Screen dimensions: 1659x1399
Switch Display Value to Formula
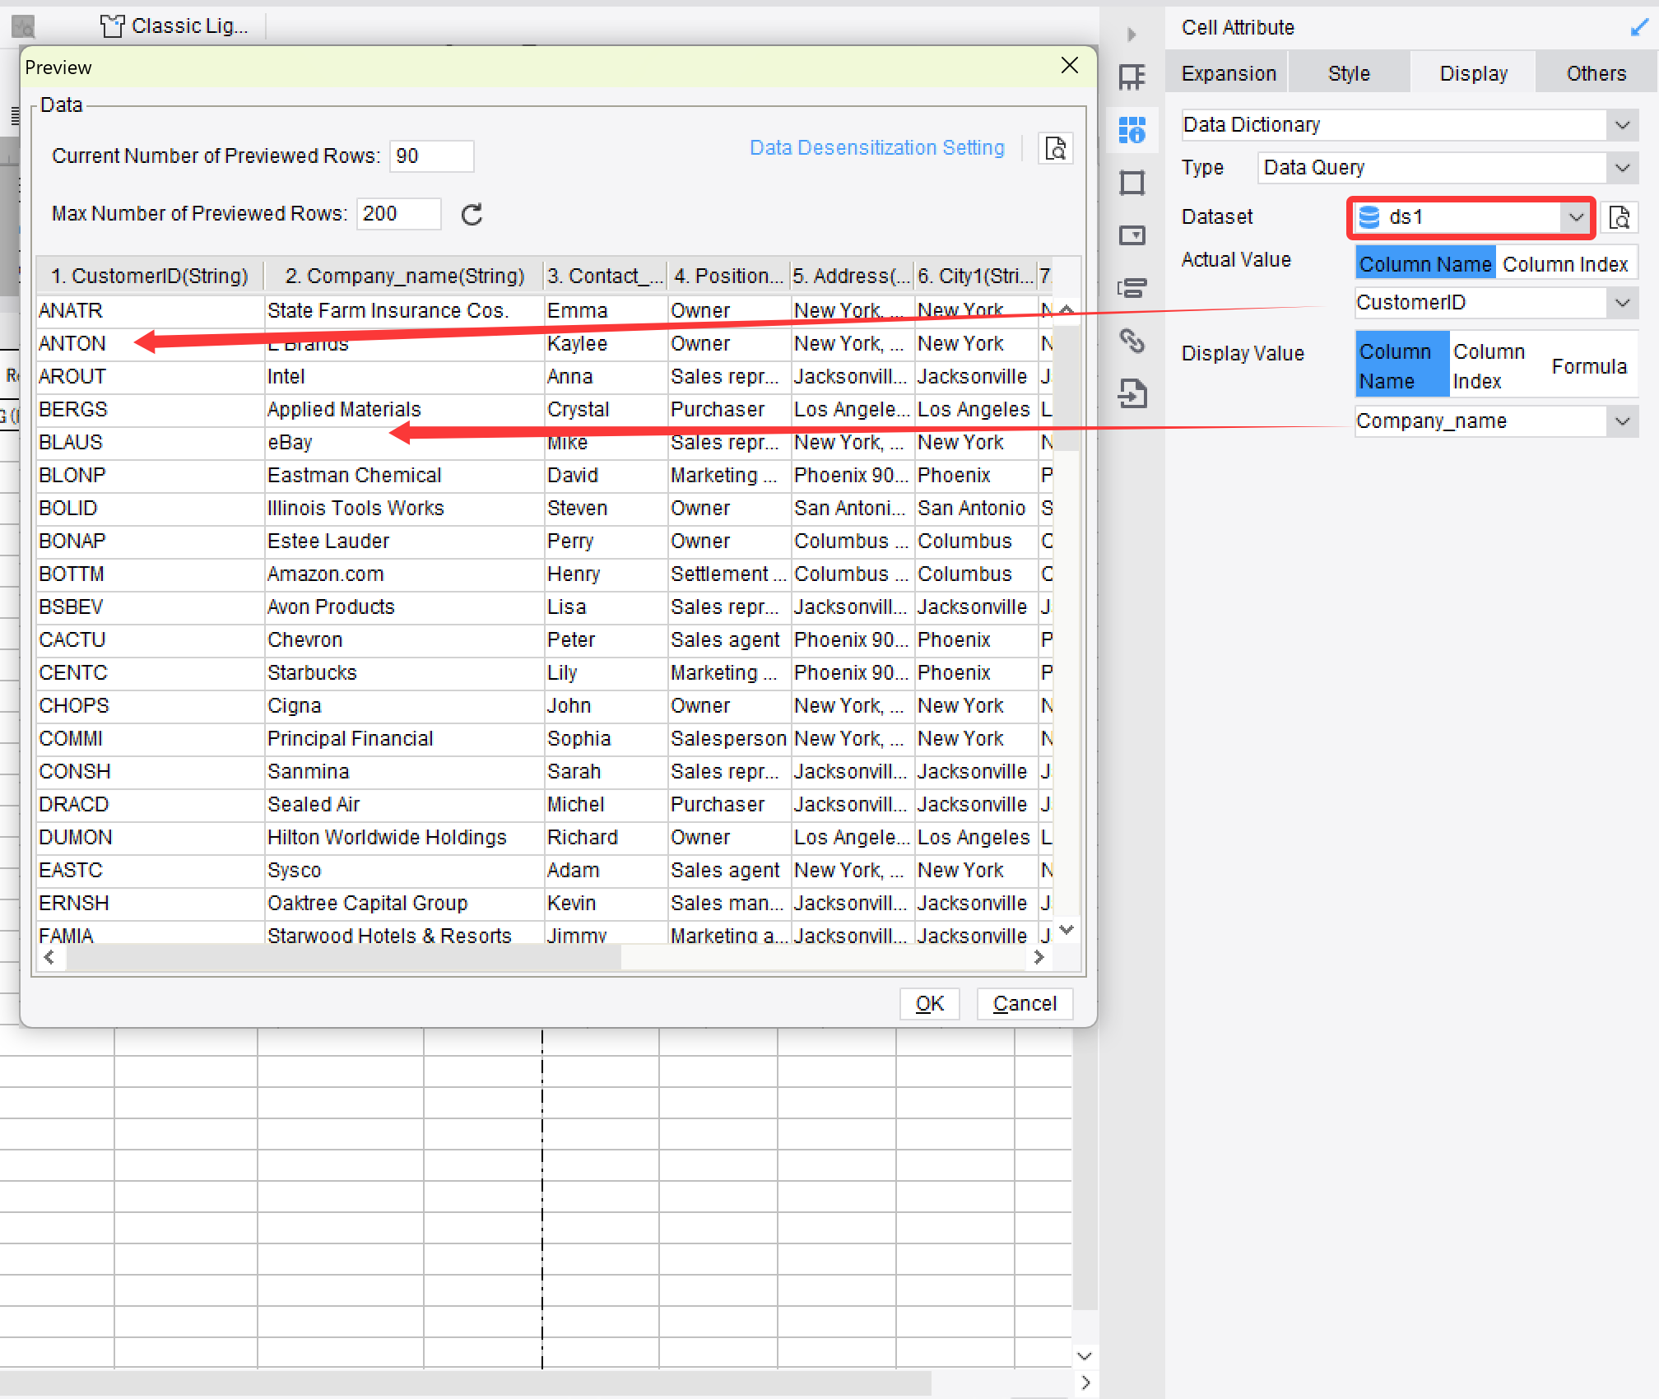(1589, 365)
